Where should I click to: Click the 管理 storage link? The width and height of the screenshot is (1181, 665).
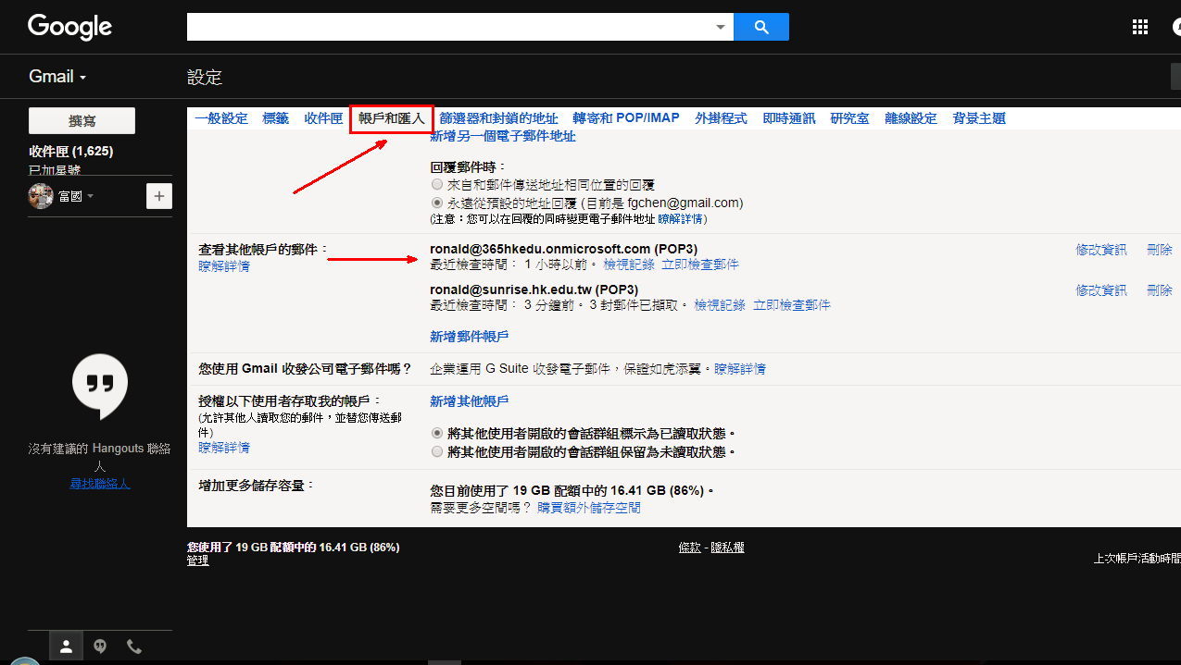click(197, 560)
